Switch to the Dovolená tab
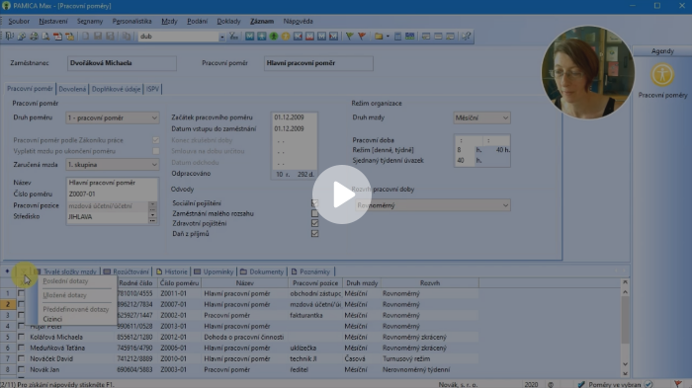 coord(72,89)
